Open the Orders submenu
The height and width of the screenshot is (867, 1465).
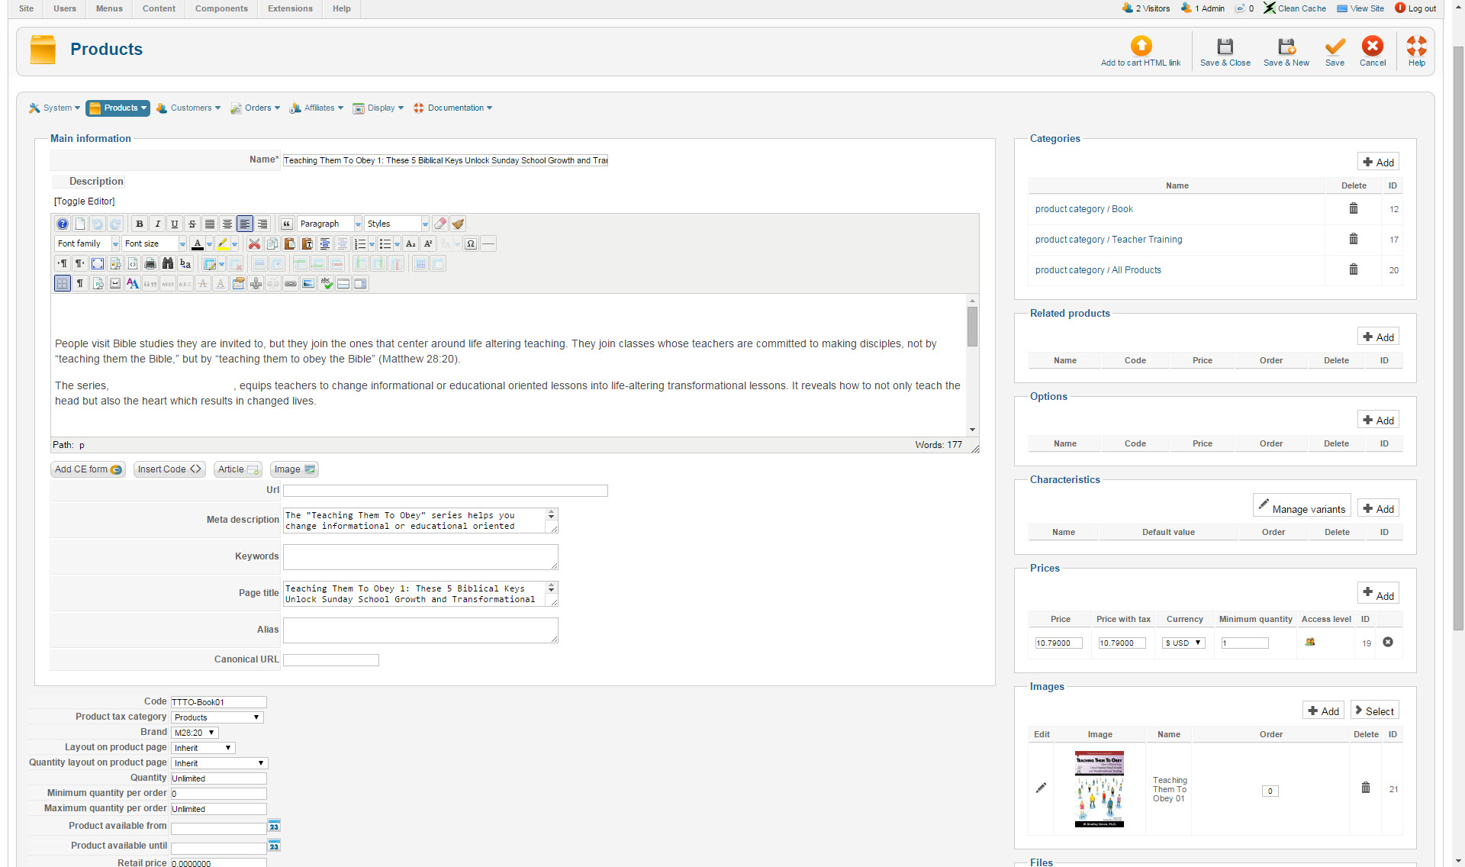(256, 108)
